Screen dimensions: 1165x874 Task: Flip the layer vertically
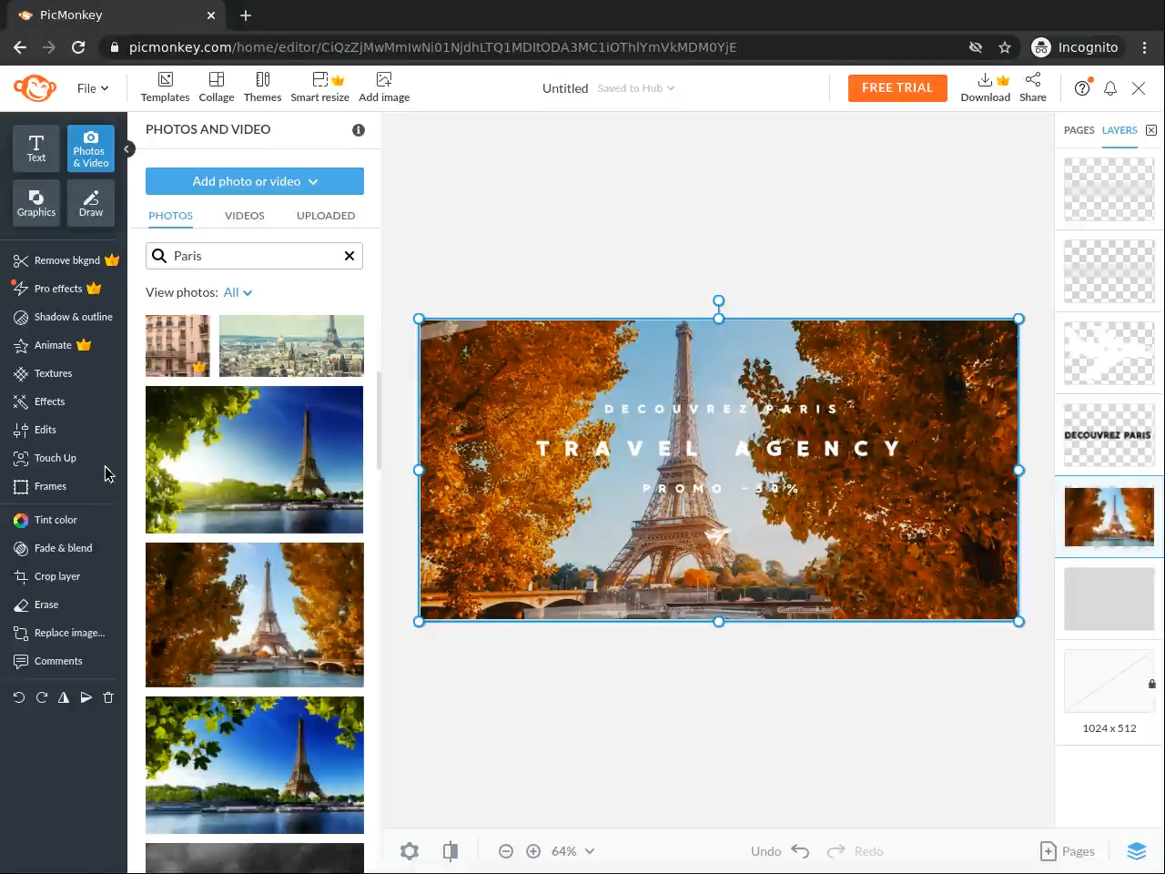86,697
